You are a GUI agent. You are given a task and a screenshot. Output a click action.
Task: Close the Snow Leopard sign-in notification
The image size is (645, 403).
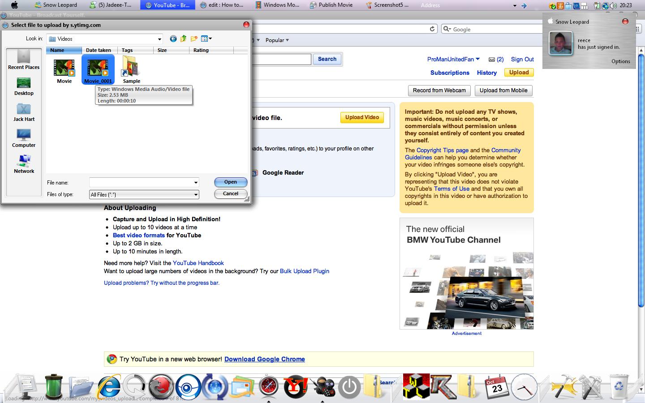[x=625, y=21]
